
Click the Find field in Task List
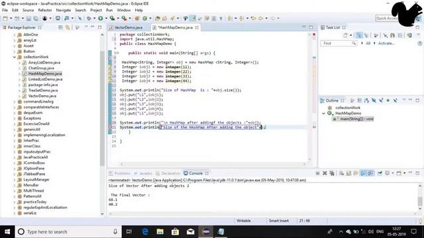click(339, 43)
